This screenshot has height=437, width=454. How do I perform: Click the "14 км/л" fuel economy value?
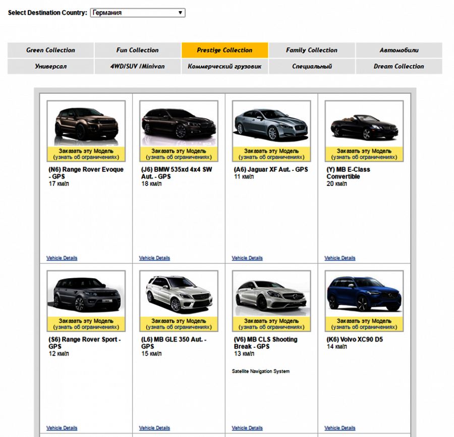pos(337,347)
